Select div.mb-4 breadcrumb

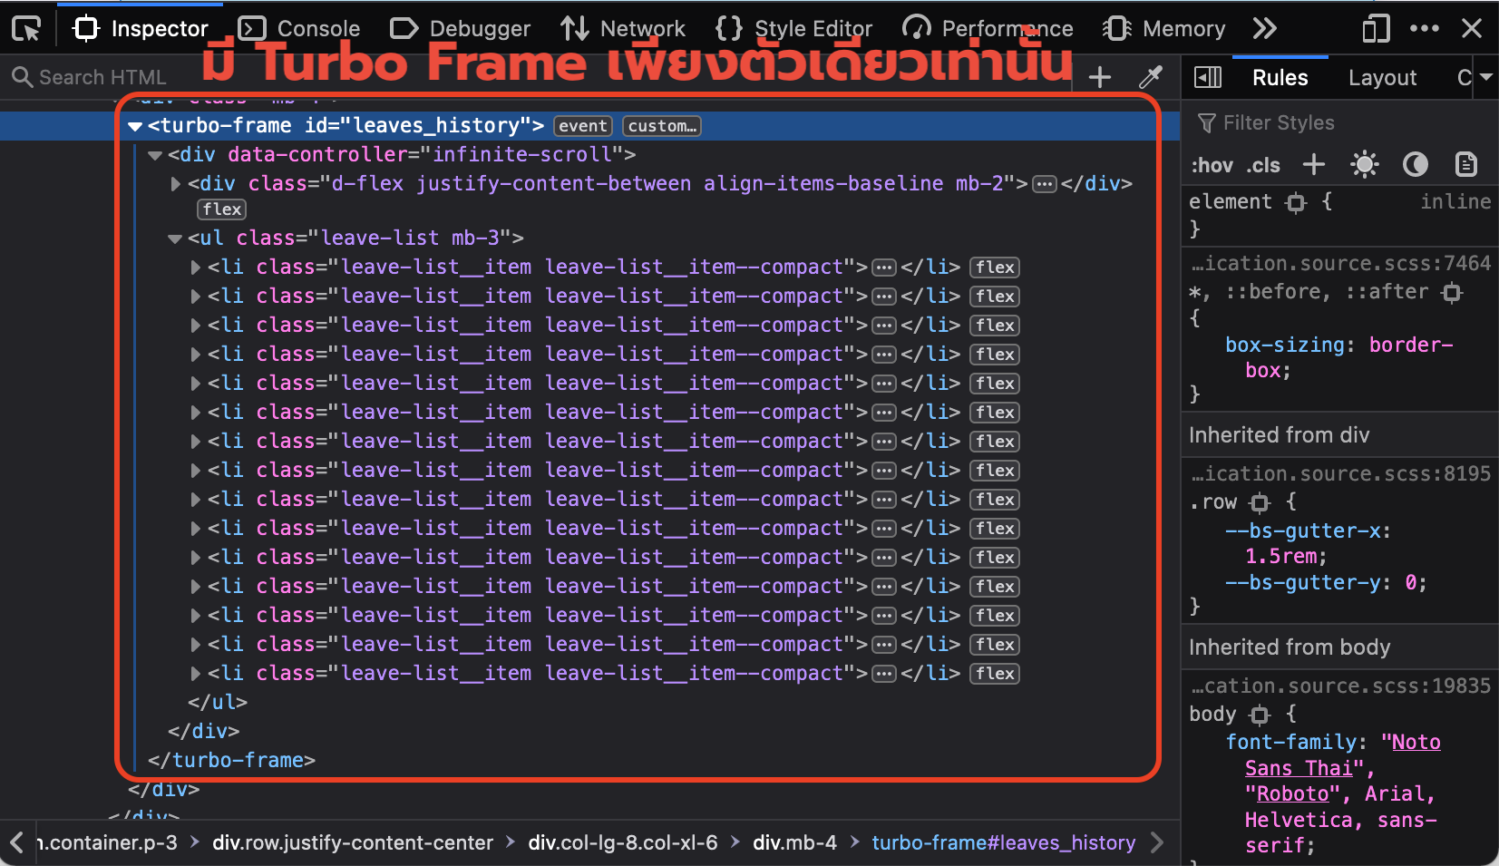tap(794, 842)
